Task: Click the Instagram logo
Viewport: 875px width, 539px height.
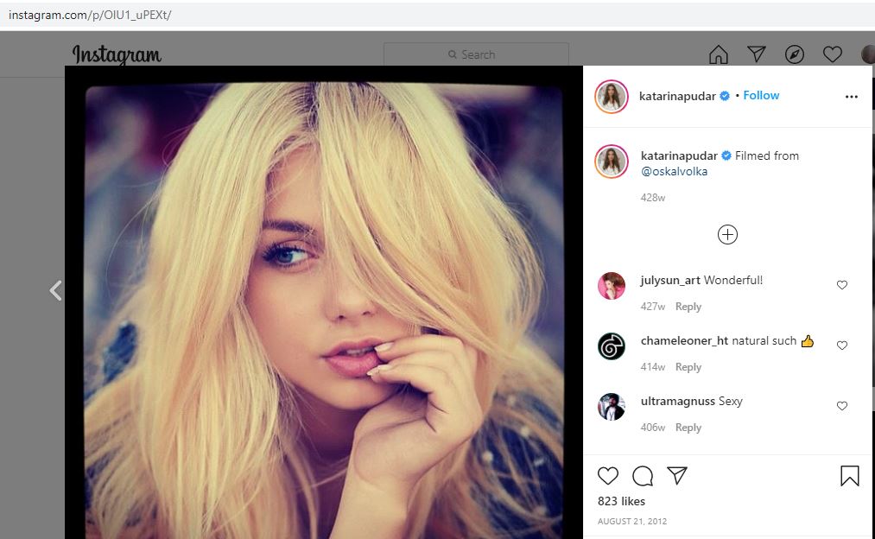Action: pos(117,55)
